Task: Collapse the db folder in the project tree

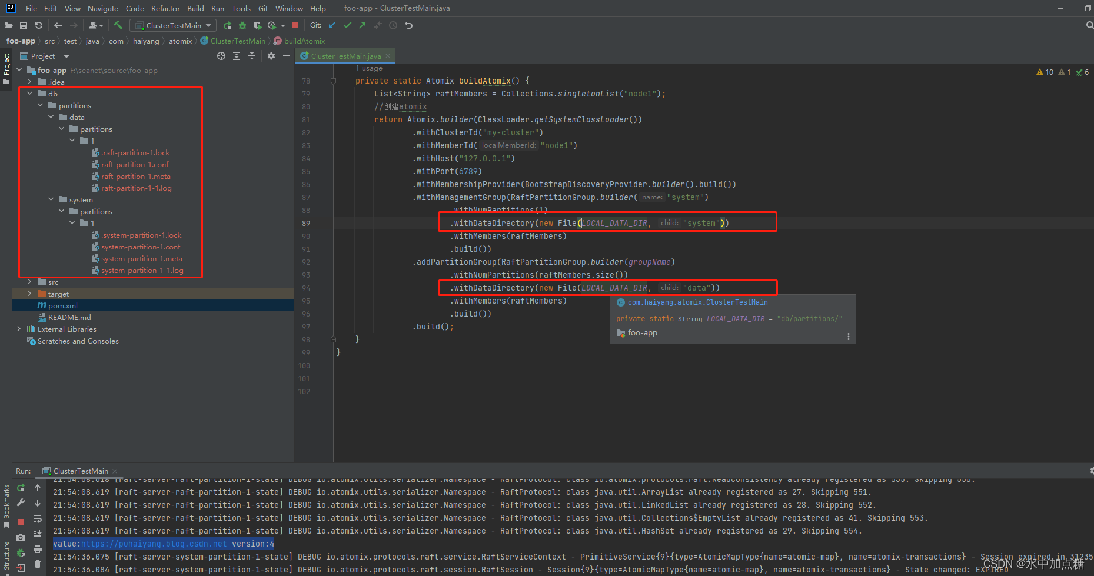Action: pyautogui.click(x=29, y=94)
